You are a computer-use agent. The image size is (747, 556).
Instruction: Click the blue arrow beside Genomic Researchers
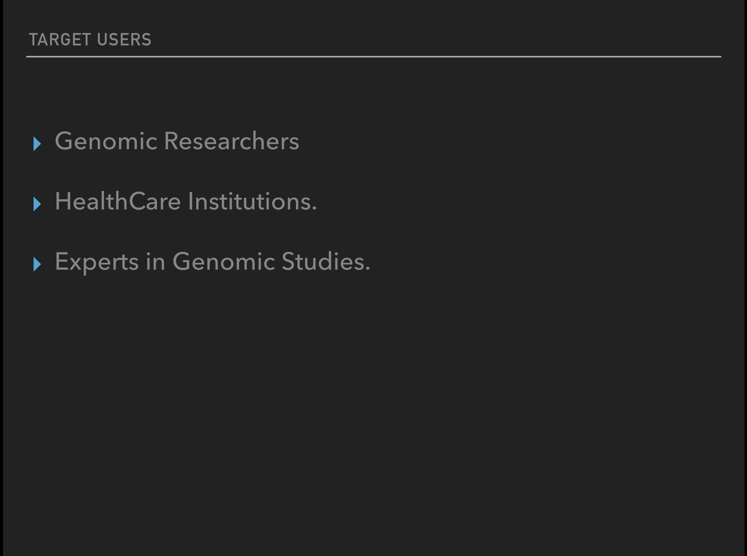coord(37,144)
